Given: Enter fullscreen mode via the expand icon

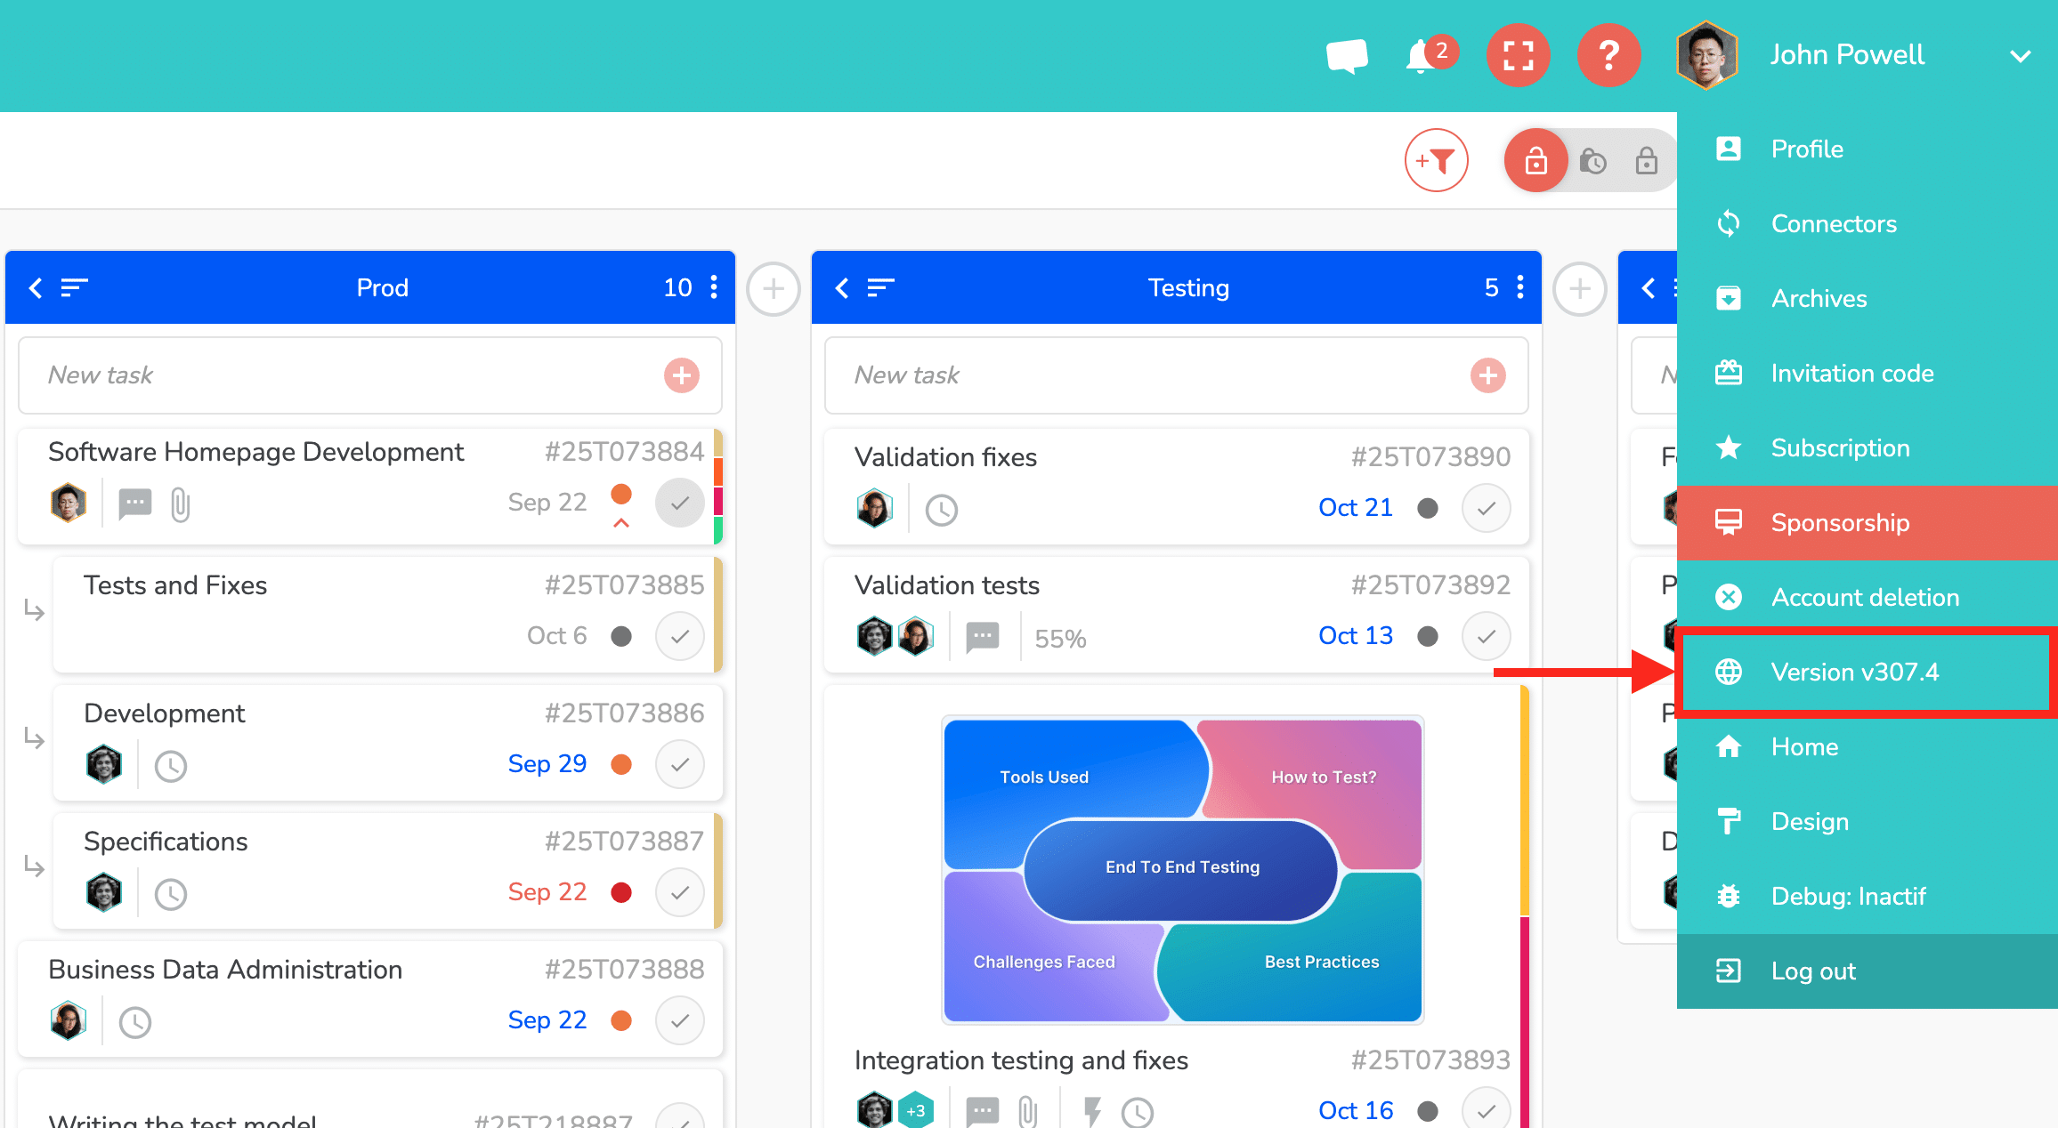Looking at the screenshot, I should 1518,55.
